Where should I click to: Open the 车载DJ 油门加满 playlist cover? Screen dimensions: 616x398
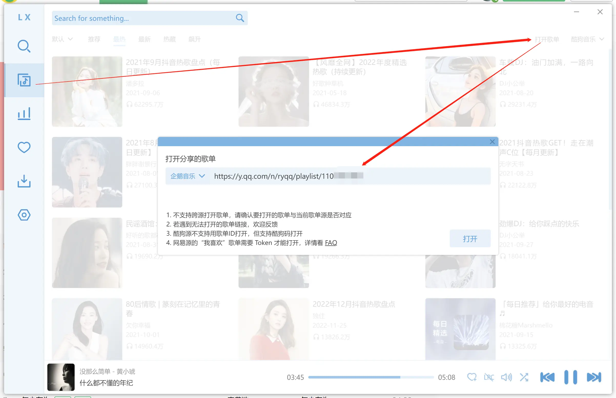[x=460, y=92]
